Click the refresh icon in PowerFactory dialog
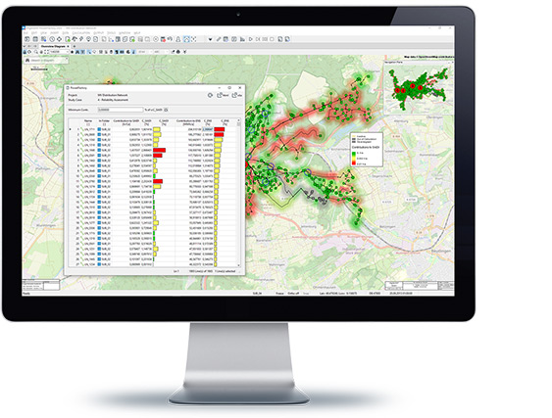Screen dimensions: 552x418 (210, 95)
